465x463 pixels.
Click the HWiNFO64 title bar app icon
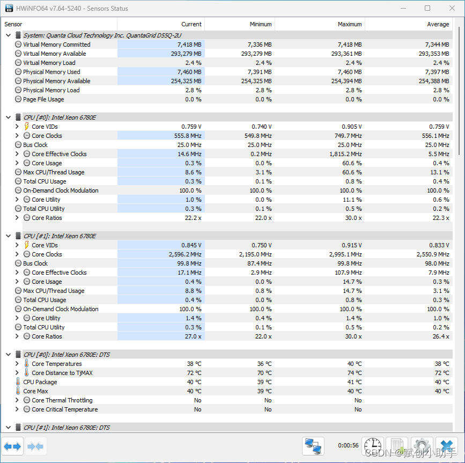point(9,8)
